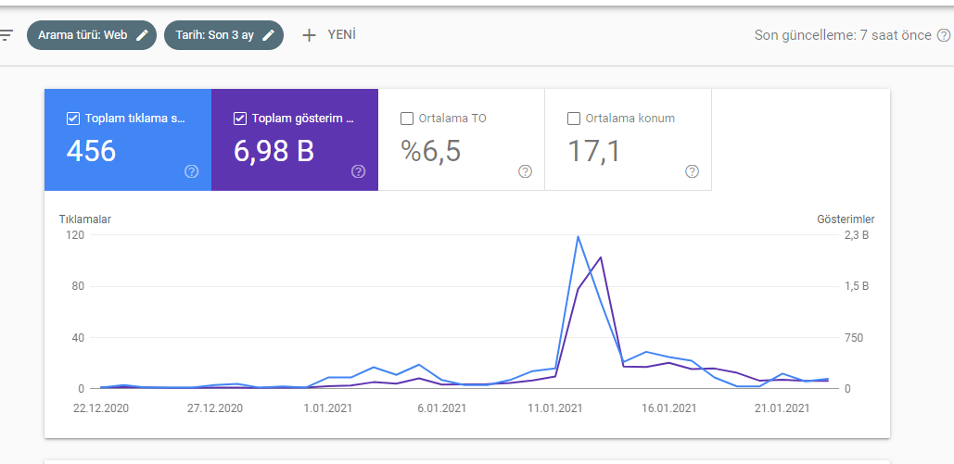Image resolution: width=954 pixels, height=464 pixels.
Task: Open help icon on Ortalama TO card
Action: [x=525, y=171]
